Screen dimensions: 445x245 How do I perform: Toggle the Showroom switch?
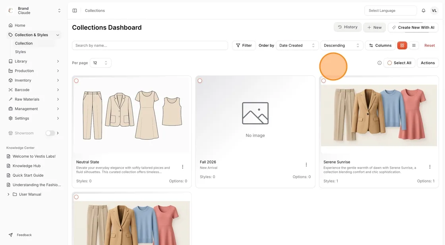pos(50,133)
